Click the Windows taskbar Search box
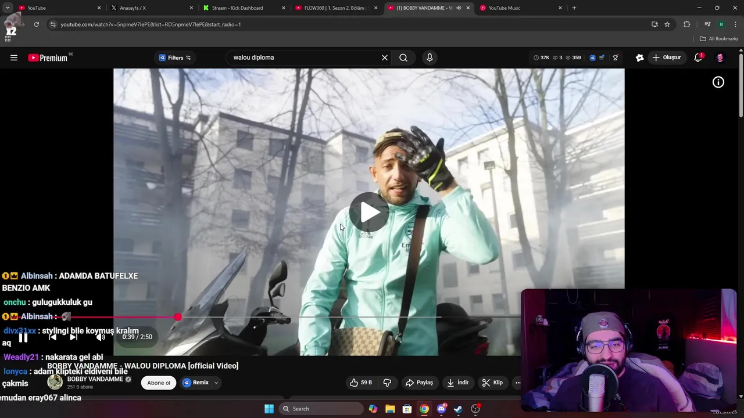Viewport: 744px width, 418px height. (x=321, y=409)
